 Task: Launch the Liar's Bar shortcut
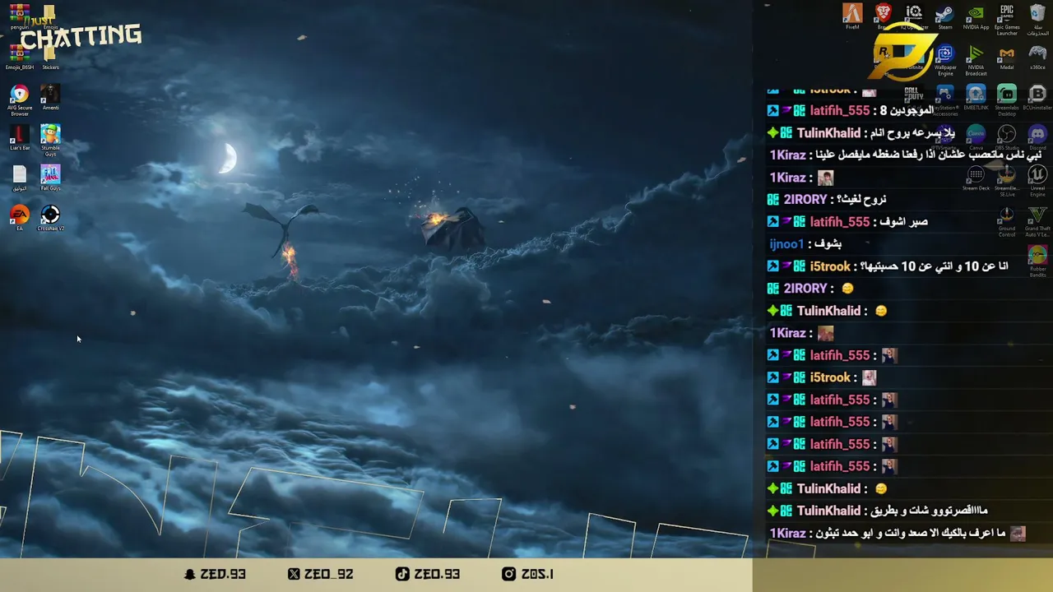tap(20, 137)
